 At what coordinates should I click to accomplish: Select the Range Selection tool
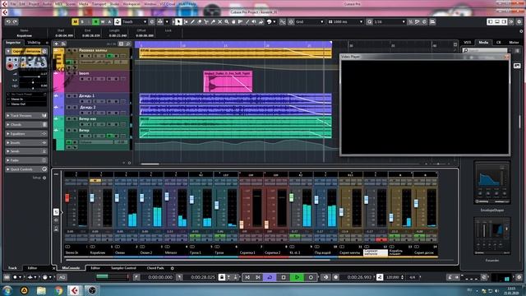coord(186,22)
